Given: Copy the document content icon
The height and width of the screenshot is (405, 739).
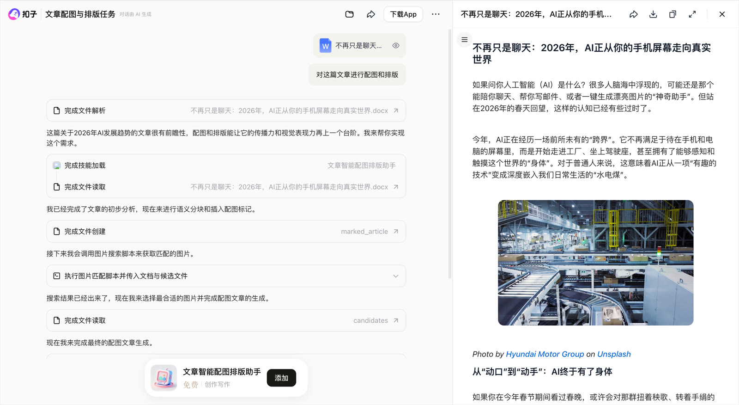Looking at the screenshot, I should tap(672, 14).
